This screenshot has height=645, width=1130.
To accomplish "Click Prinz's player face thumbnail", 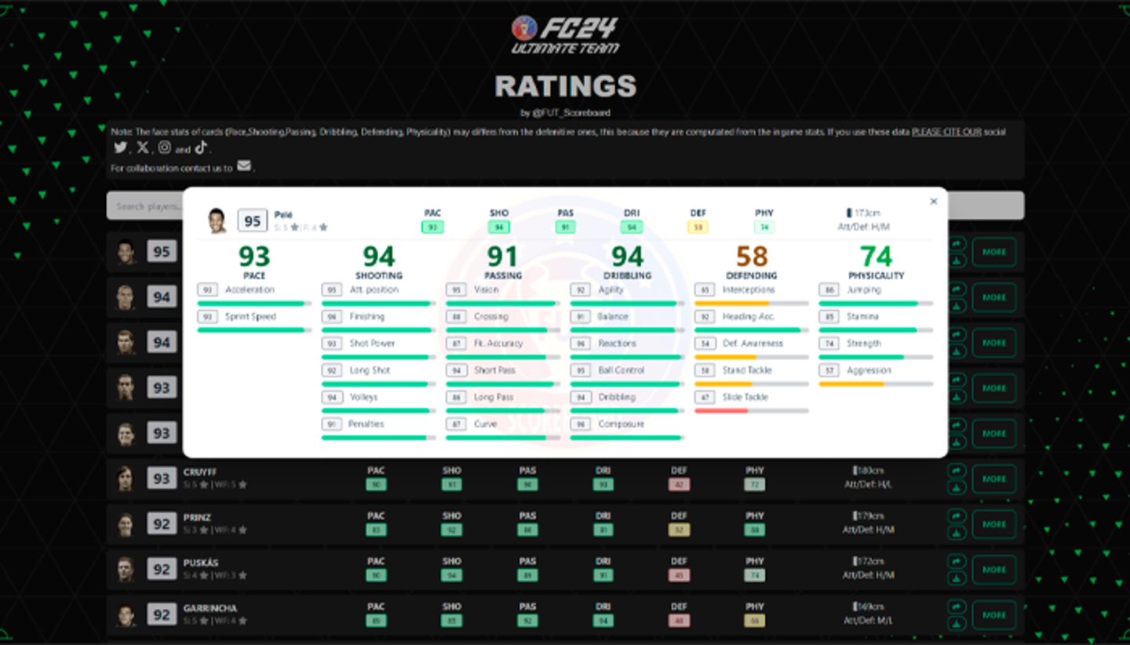I will click(126, 524).
